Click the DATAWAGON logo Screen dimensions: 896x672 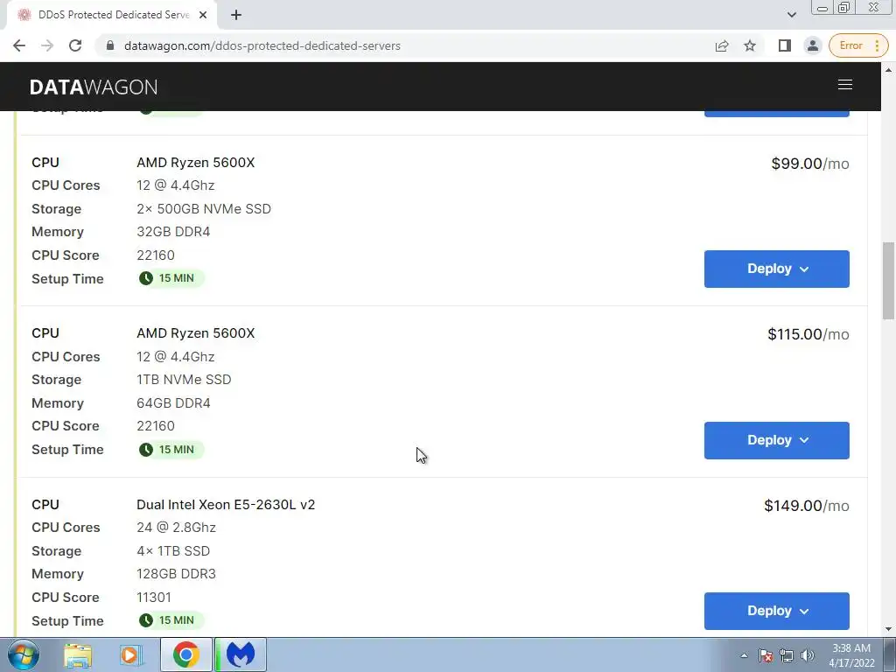[x=93, y=87]
